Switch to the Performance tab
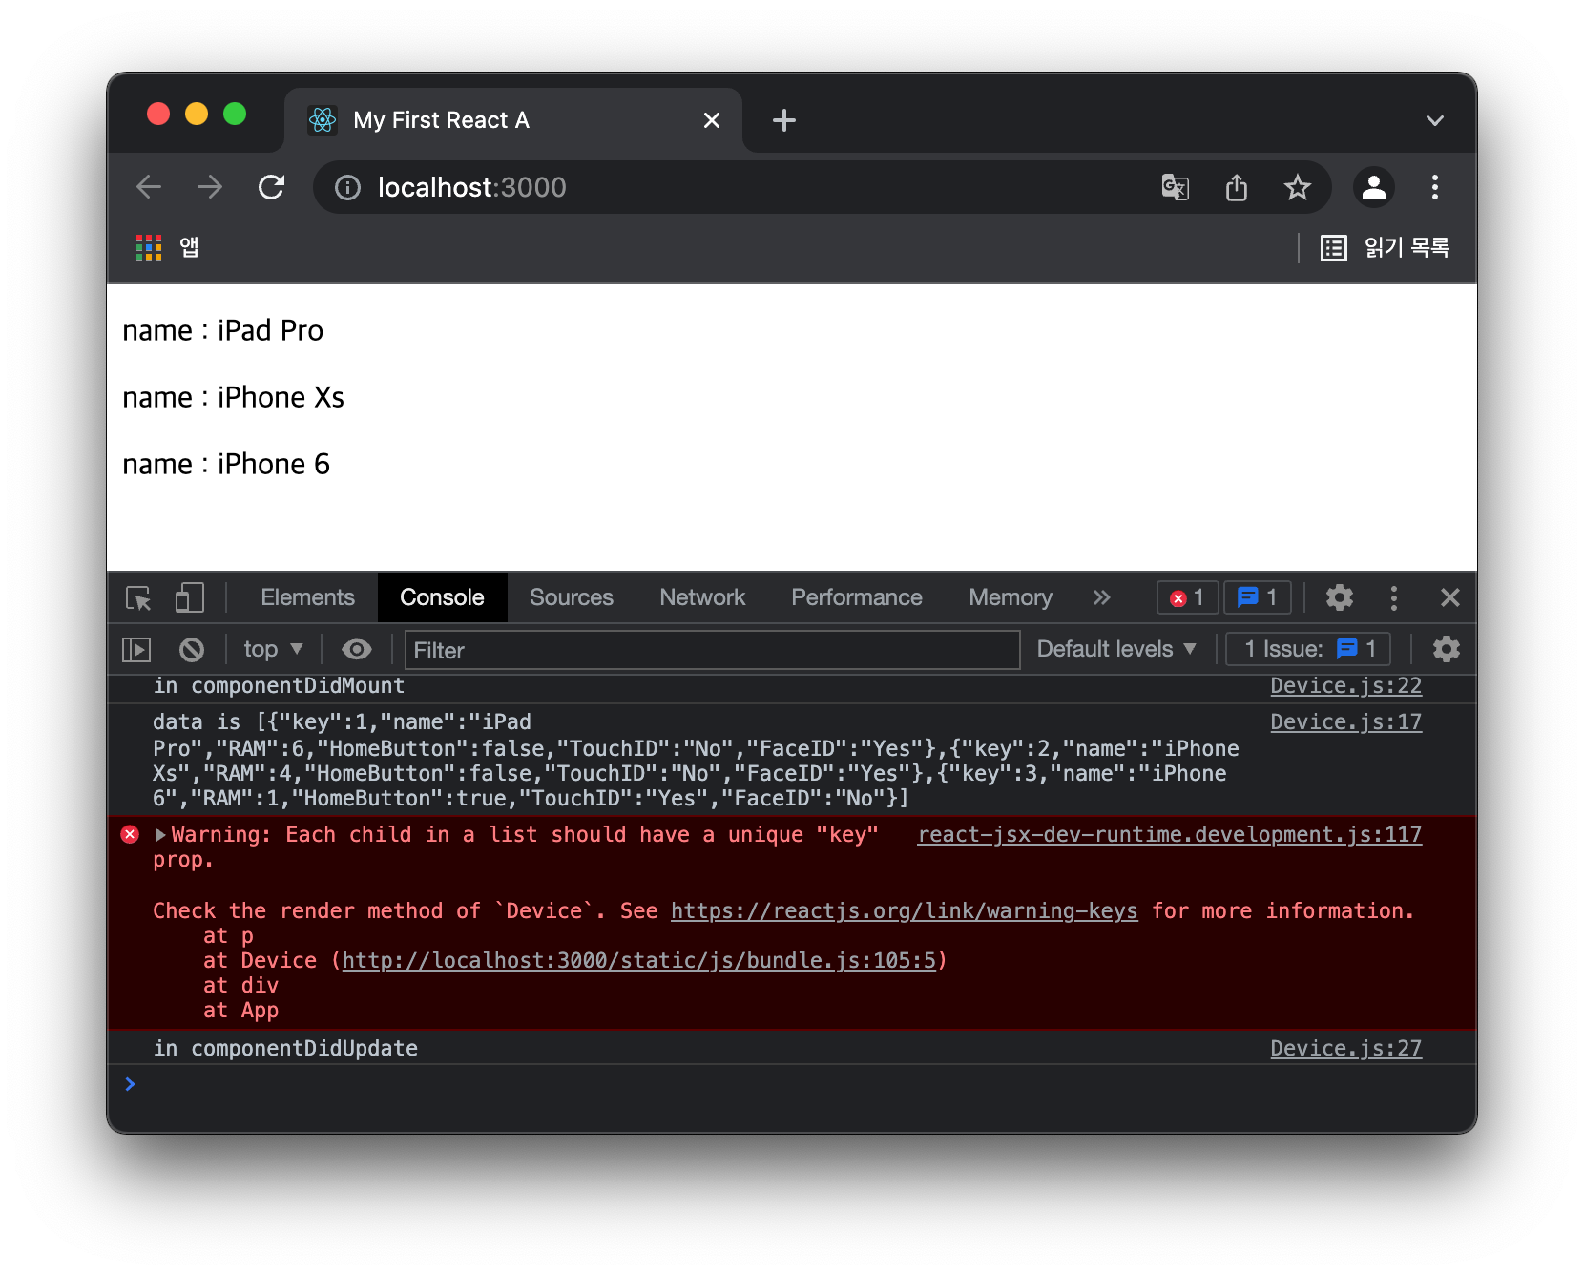Screen dimensions: 1584x1275 (x=856, y=597)
